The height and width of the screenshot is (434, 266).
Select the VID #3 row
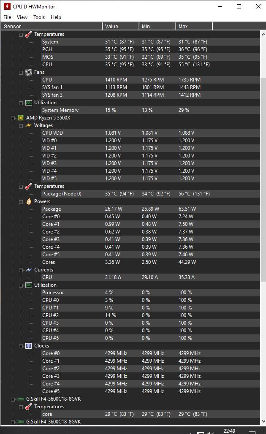(x=151, y=163)
